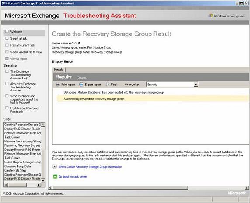Open the Arrange by Severity dropdown
Viewport: 250px width, 203px height.
pyautogui.click(x=196, y=85)
